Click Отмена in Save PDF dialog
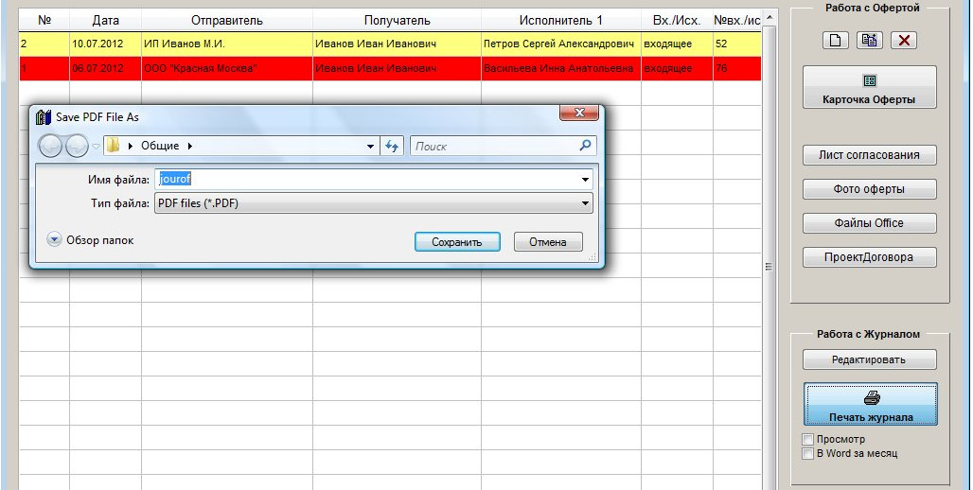Viewport: 973px width, 490px height. [548, 242]
